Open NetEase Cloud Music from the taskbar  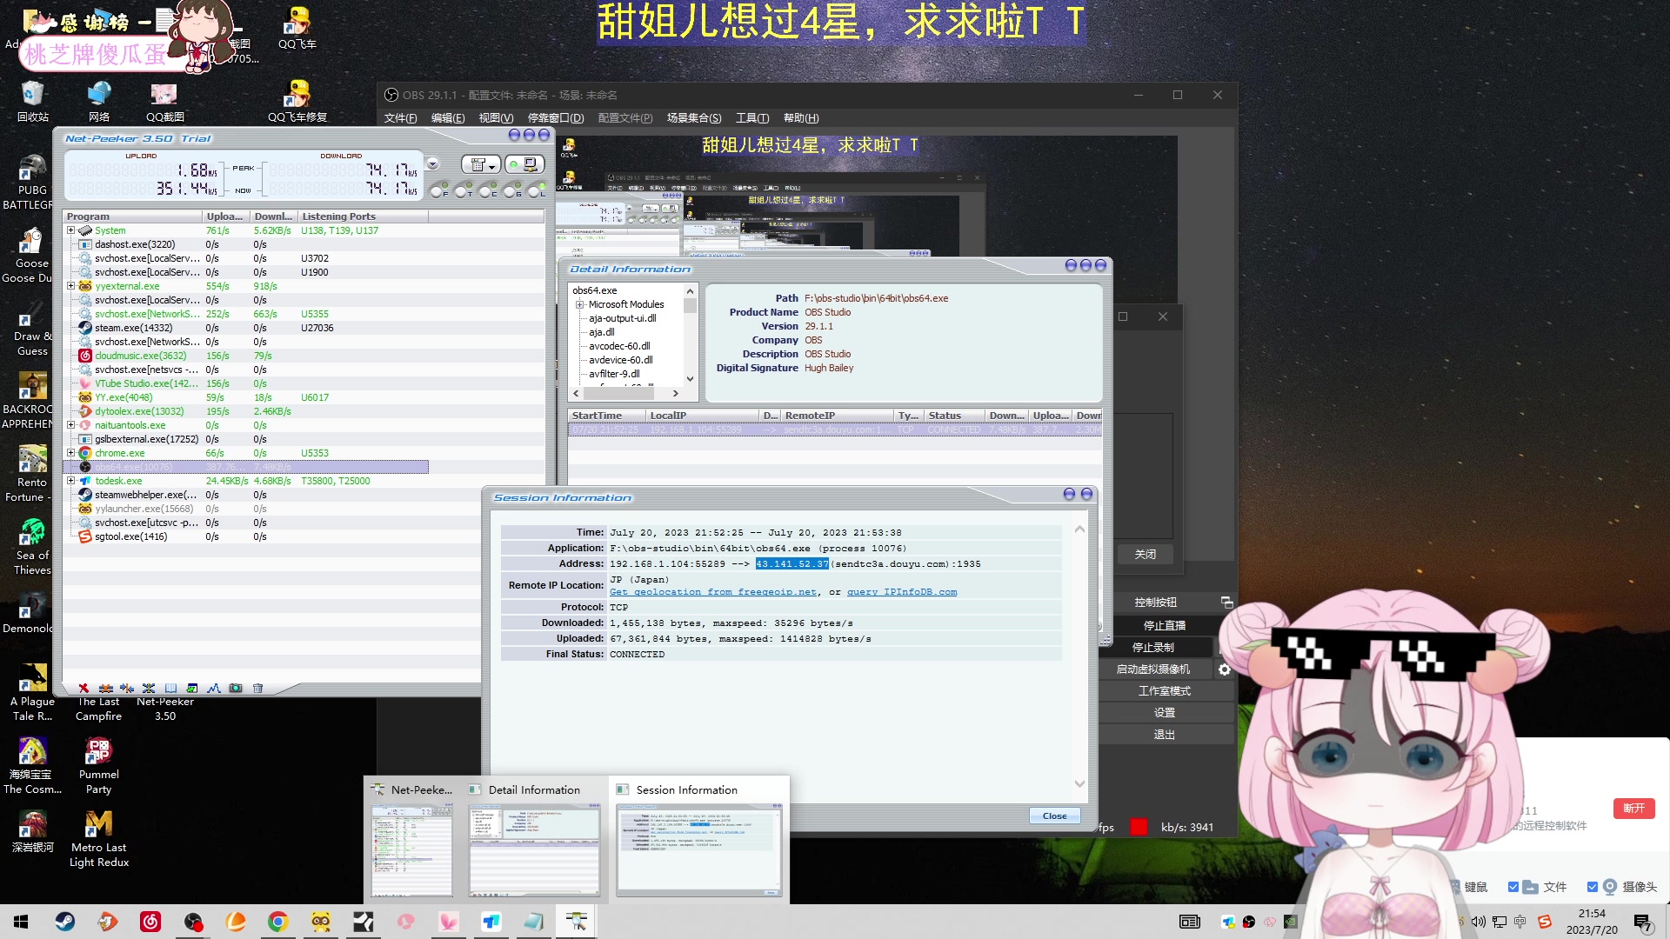(x=150, y=922)
